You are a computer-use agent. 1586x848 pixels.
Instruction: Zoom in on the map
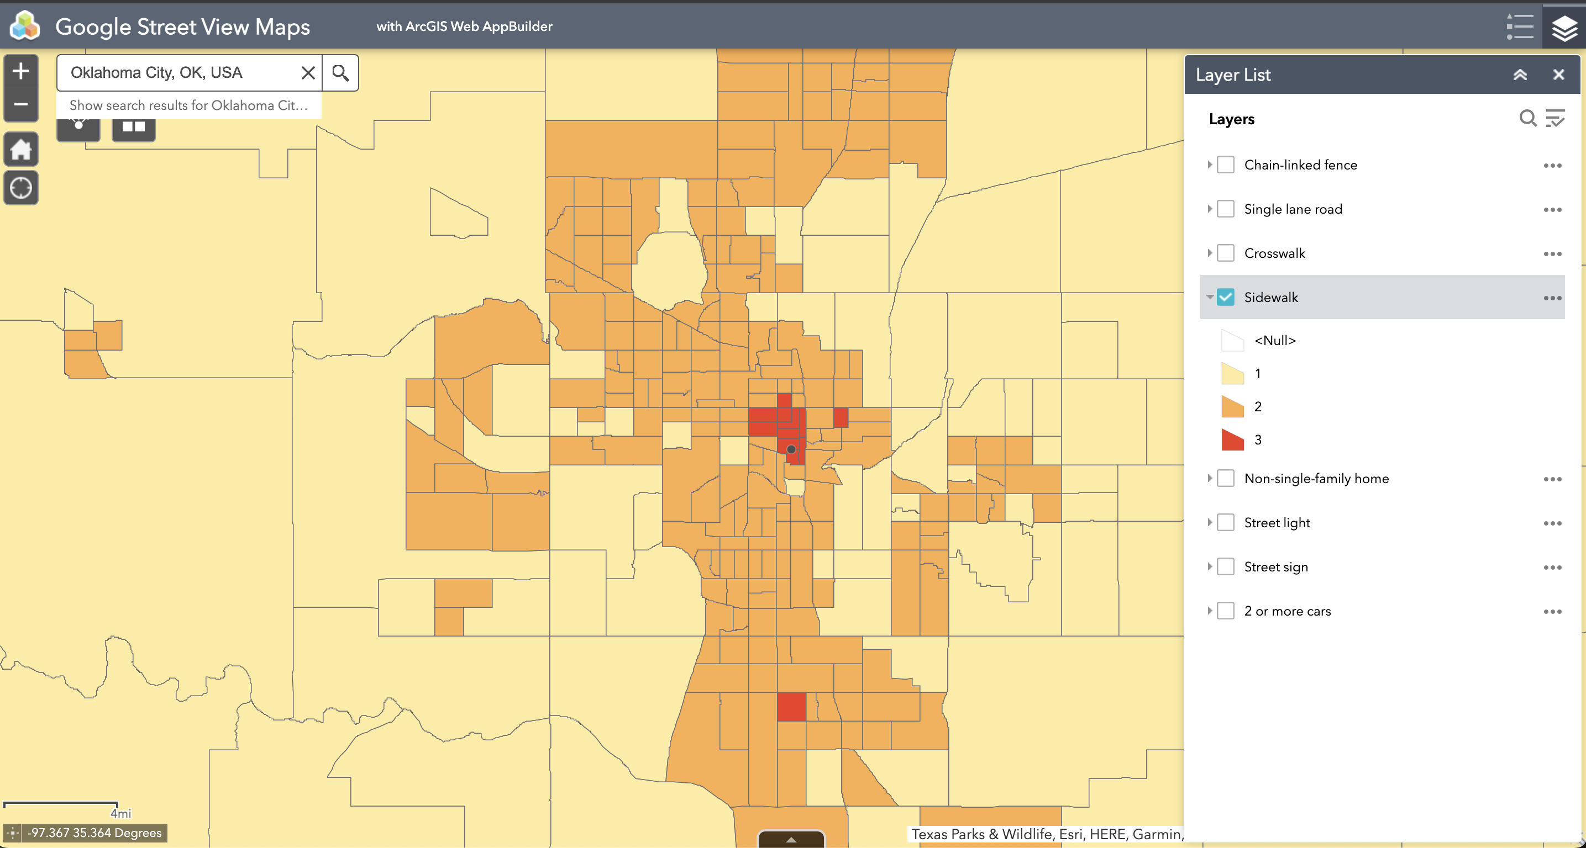coord(21,71)
